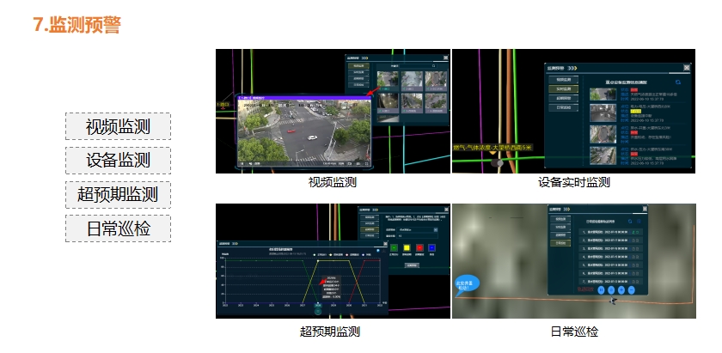Open the first device thumbnail in the device list
Screen dimensions: 722x353
click(603, 94)
